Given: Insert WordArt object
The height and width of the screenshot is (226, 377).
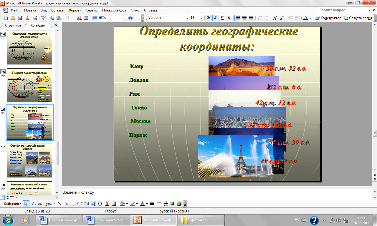Looking at the screenshot, I should (93, 204).
